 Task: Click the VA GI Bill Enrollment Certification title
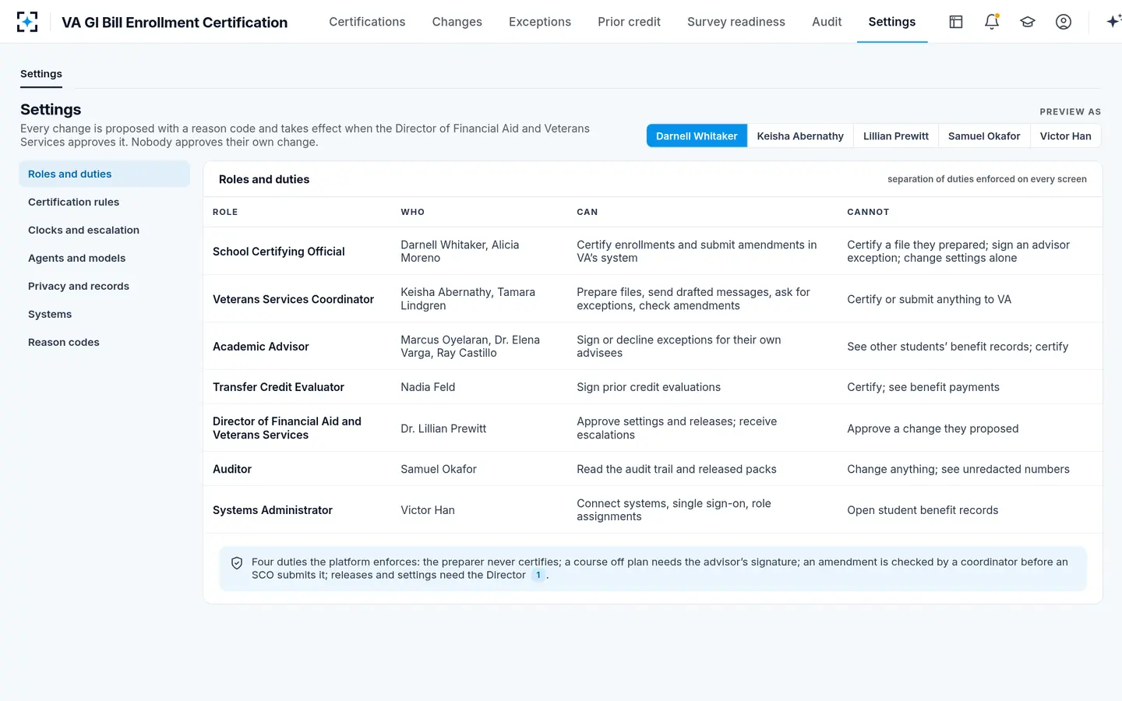pyautogui.click(x=175, y=23)
